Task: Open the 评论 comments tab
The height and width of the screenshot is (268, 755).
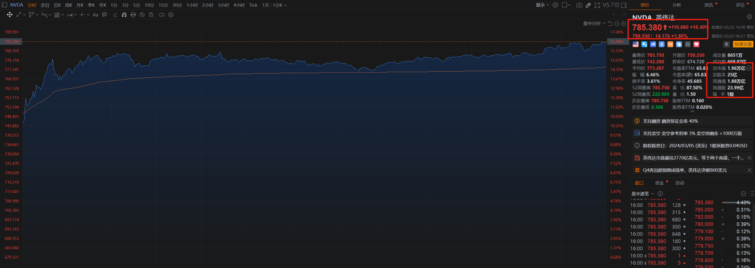Action: coord(739,5)
